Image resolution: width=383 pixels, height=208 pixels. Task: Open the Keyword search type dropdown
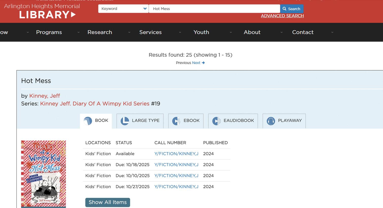click(123, 9)
